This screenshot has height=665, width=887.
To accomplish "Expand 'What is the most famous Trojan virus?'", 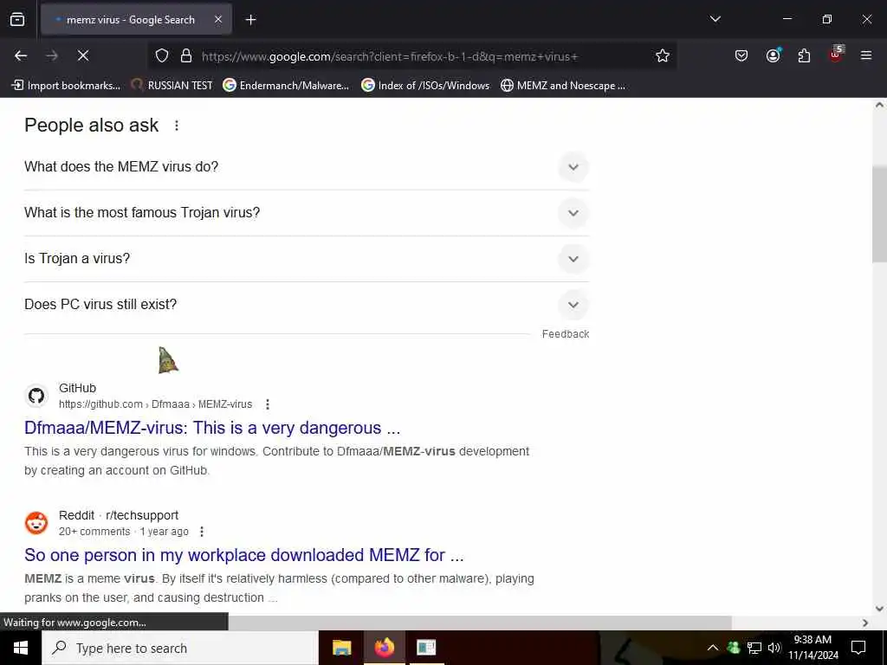I will coord(307,213).
